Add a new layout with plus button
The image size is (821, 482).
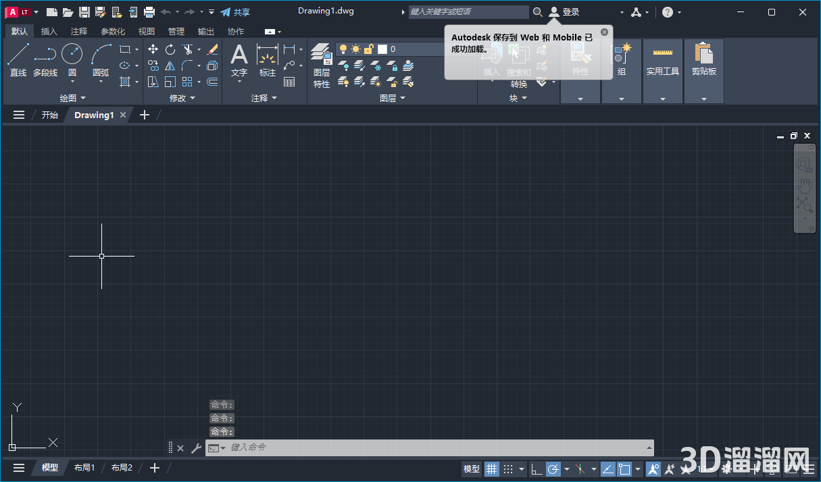(x=155, y=468)
